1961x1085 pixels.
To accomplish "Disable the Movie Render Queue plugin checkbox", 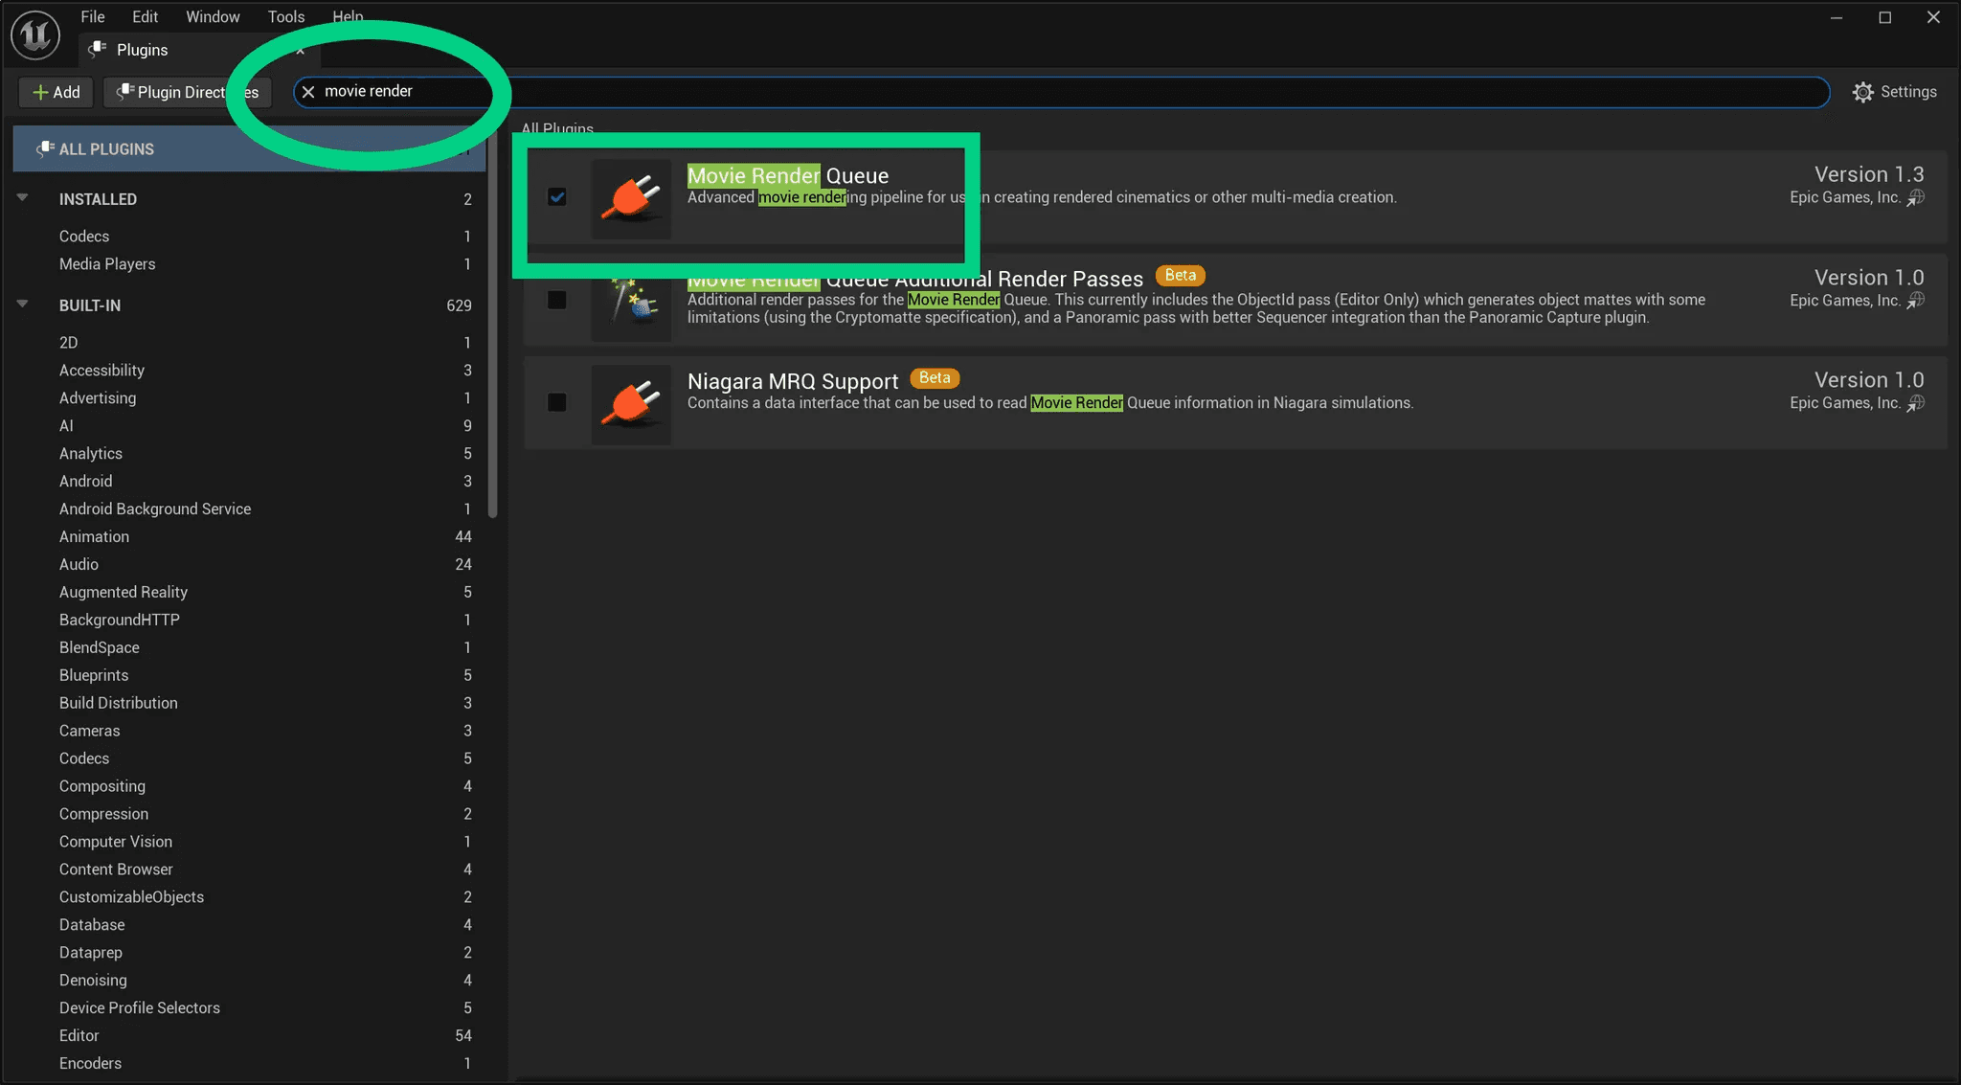I will point(556,197).
